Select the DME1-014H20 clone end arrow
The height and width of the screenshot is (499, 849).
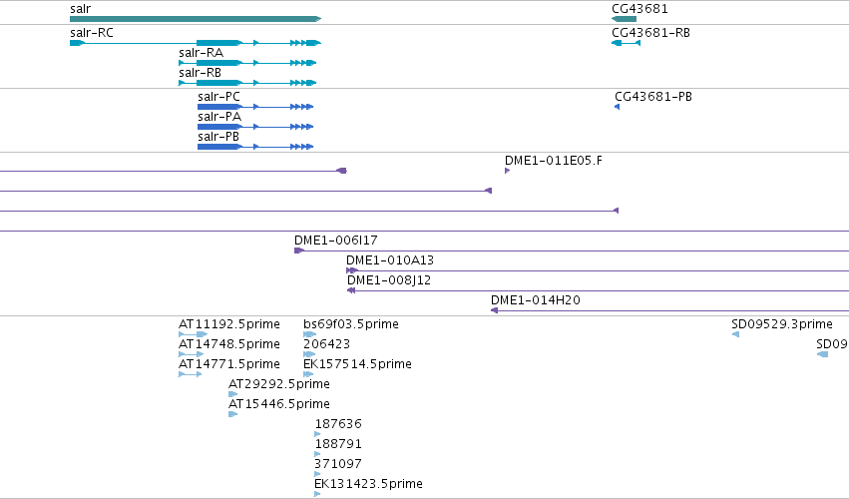pyautogui.click(x=494, y=310)
